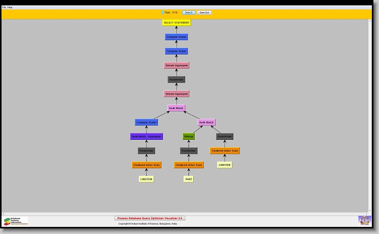
Task: Click the Picasso Database Query Optimizer Visualizer button
Action: point(150,218)
